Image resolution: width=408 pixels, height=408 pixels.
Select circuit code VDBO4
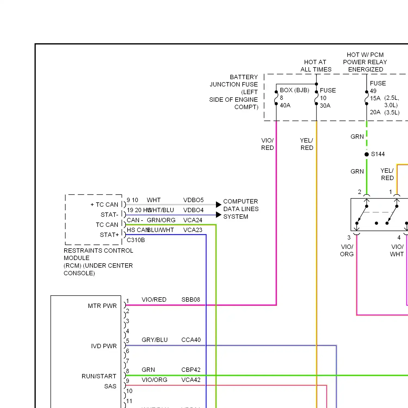point(193,210)
